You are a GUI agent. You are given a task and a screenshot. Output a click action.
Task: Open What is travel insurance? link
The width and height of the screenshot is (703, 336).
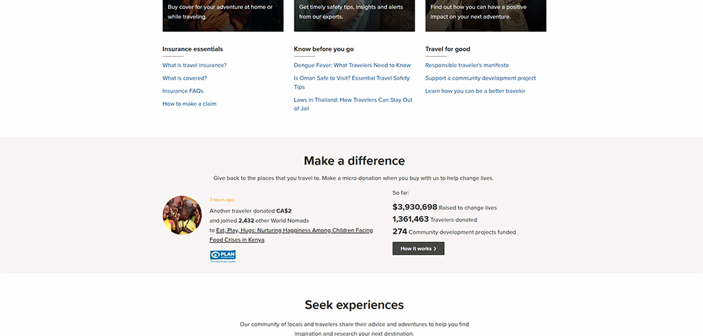tap(194, 65)
